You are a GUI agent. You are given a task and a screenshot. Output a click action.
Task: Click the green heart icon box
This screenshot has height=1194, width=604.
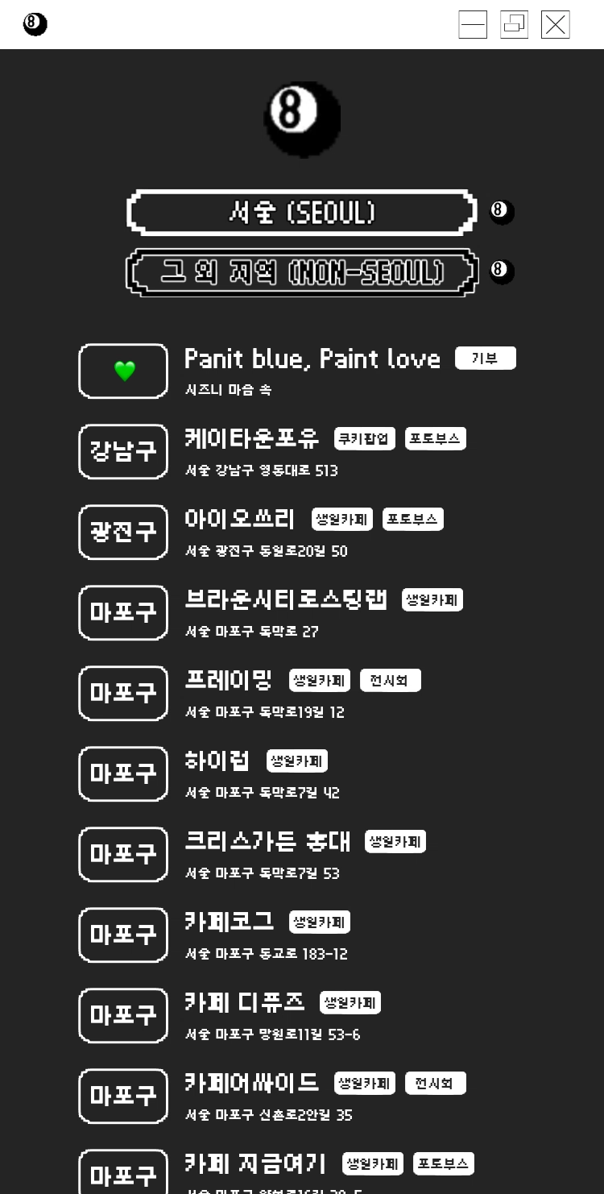coord(123,371)
